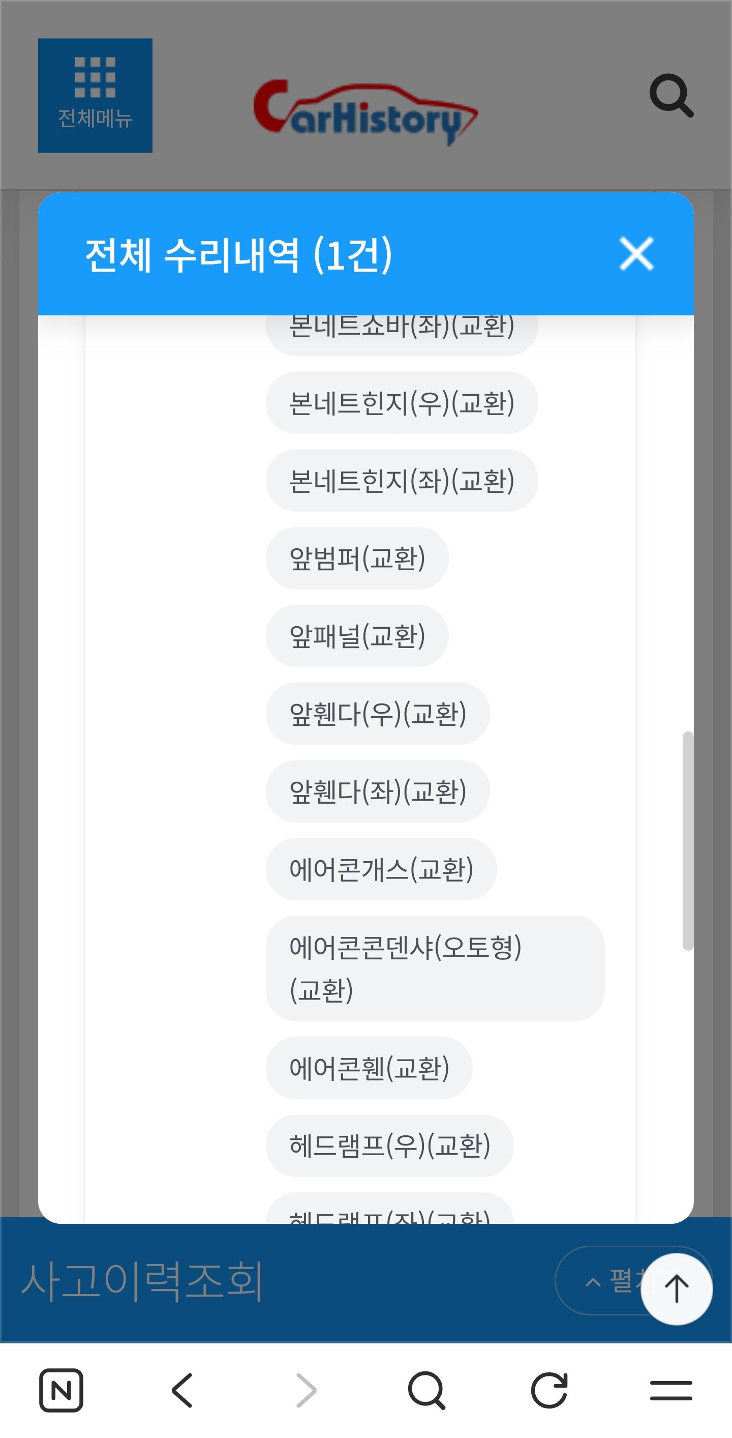Click the 사고이력조회 bottom banner label
The width and height of the screenshot is (732, 1438).
(142, 1282)
